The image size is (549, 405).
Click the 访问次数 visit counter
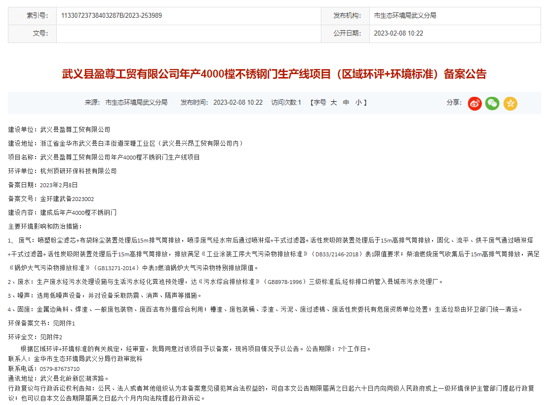coord(286,103)
